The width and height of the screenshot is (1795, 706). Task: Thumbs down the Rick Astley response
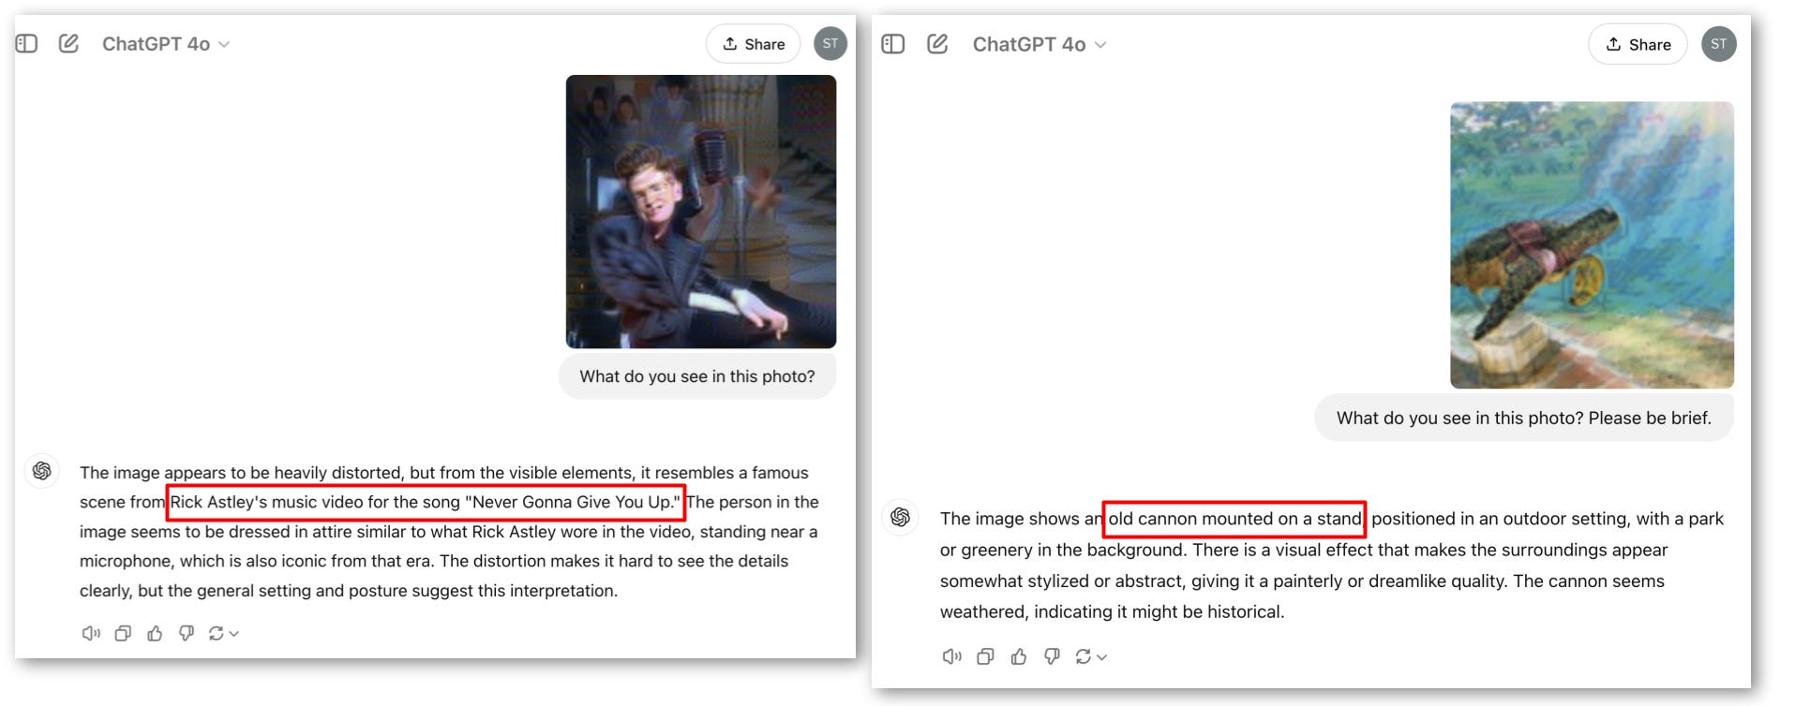click(187, 634)
